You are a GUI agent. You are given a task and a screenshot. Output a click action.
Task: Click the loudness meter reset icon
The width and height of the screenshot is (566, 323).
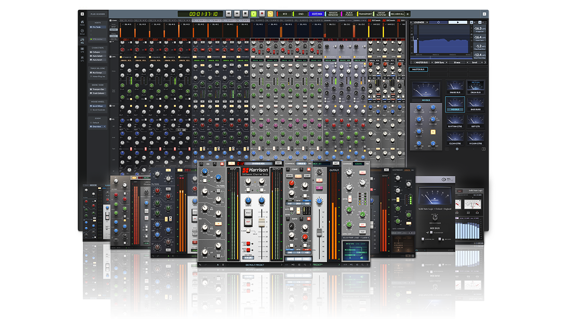[x=439, y=22]
